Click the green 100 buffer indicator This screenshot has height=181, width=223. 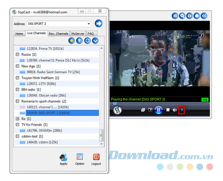205,100
